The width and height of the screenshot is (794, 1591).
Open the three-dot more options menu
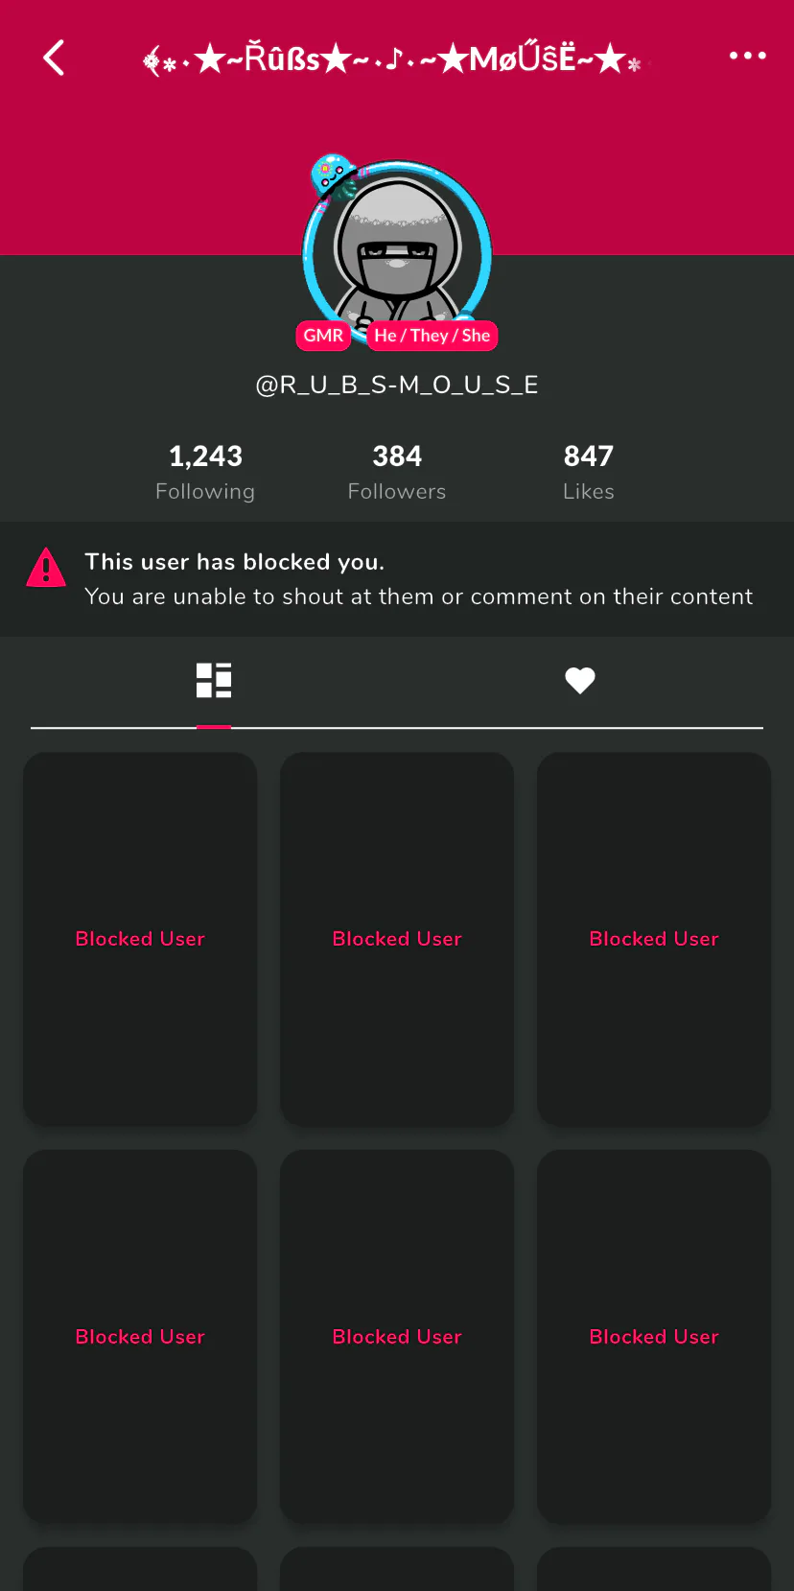coord(747,56)
